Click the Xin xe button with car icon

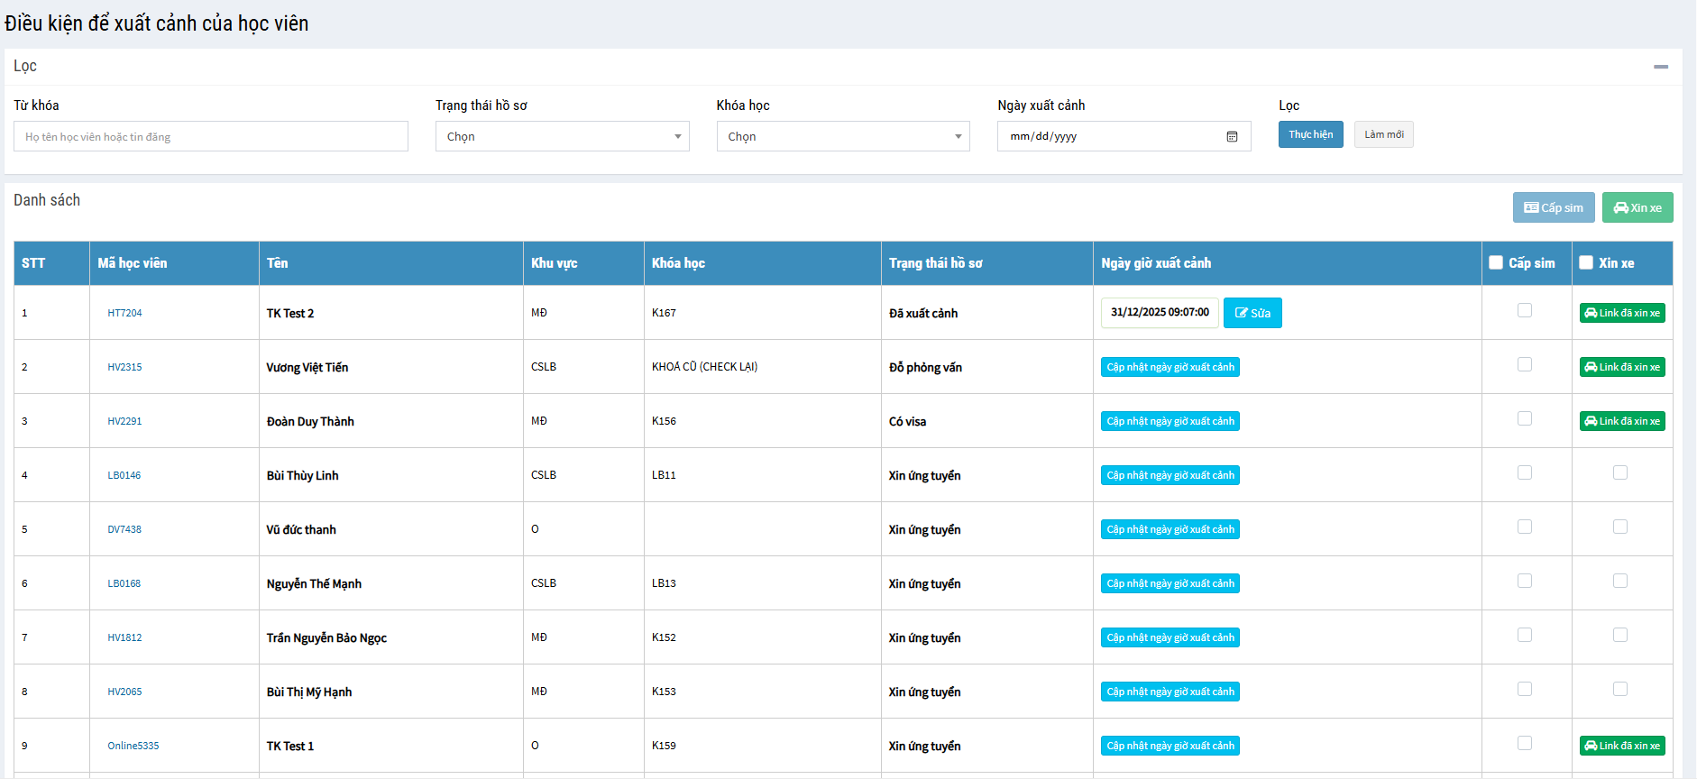tap(1637, 207)
